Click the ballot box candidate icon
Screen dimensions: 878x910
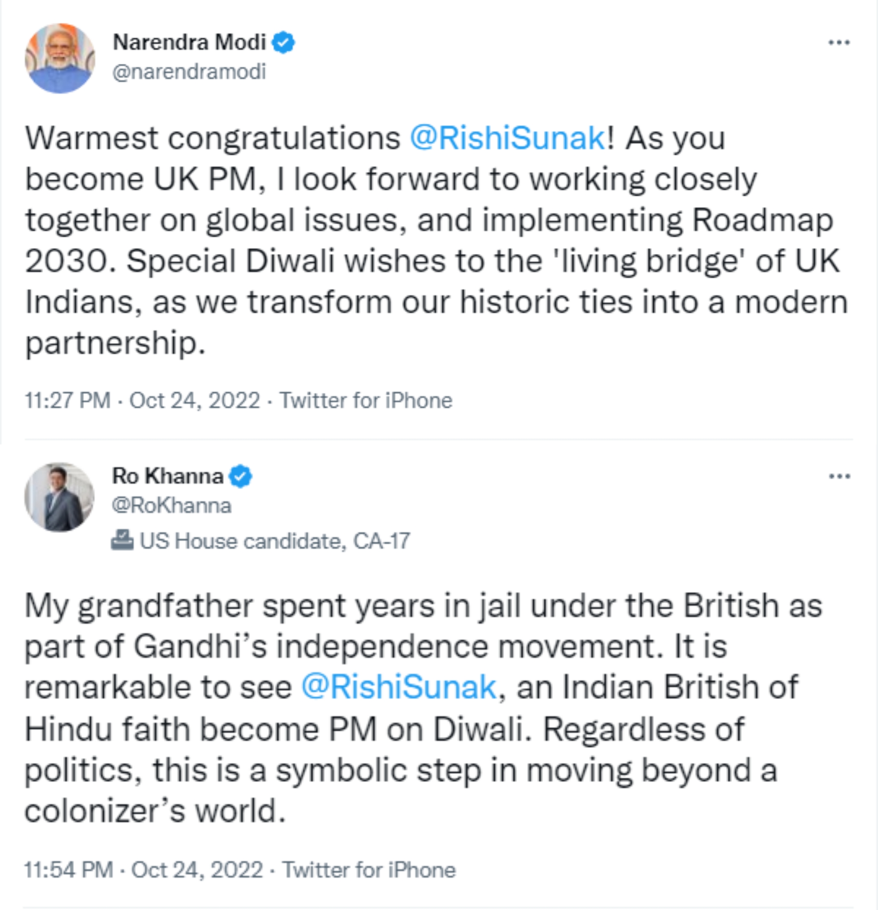[122, 540]
